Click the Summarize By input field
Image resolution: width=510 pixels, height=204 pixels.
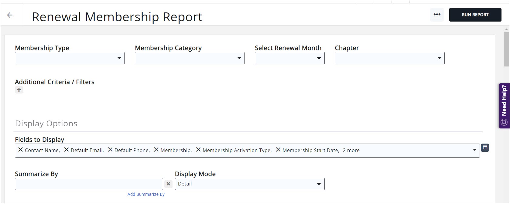[x=89, y=184]
